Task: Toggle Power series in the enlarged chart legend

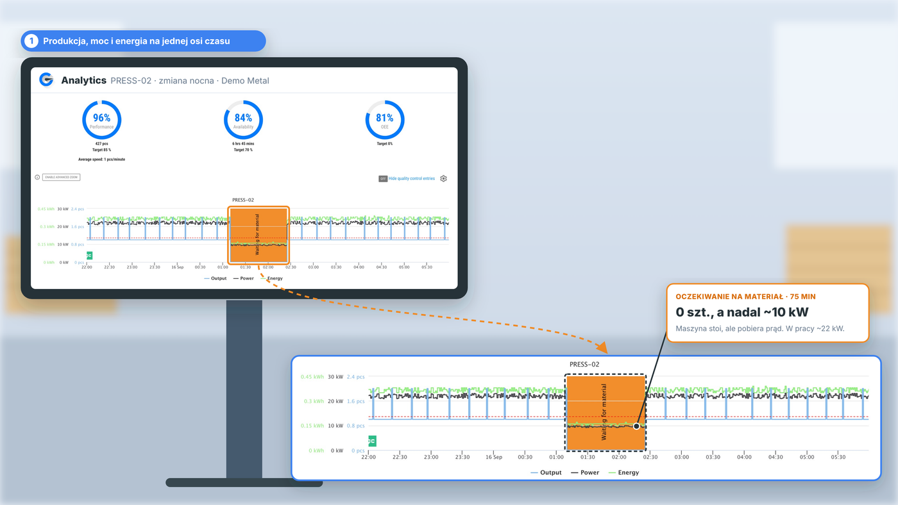Action: point(584,472)
